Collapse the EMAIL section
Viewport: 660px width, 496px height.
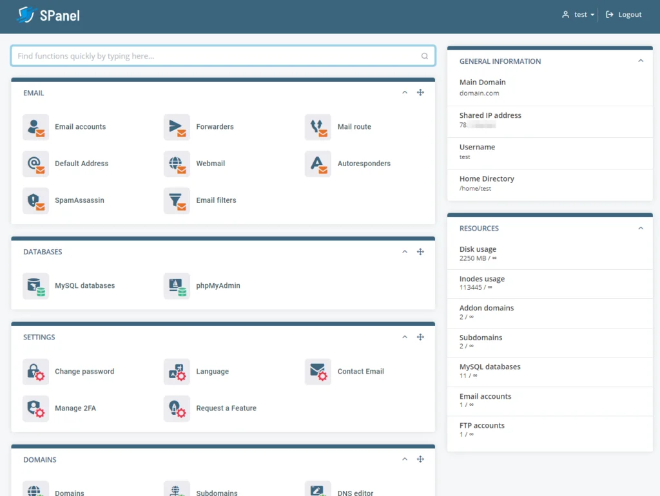(x=405, y=92)
